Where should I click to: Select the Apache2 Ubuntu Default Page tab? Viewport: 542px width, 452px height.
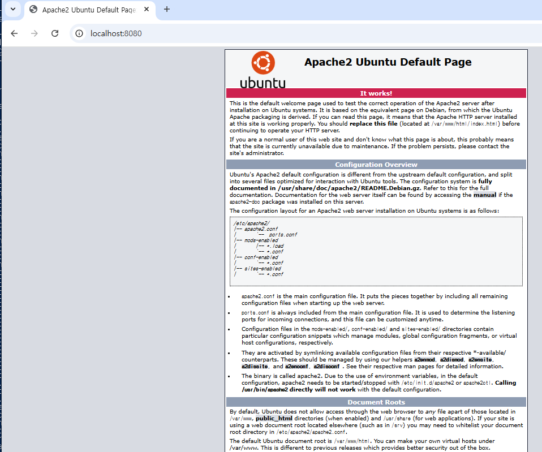pos(90,10)
